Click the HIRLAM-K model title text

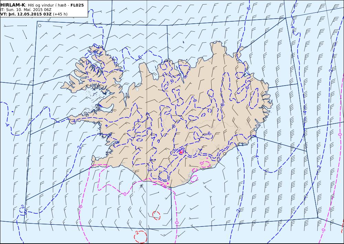click(x=13, y=5)
